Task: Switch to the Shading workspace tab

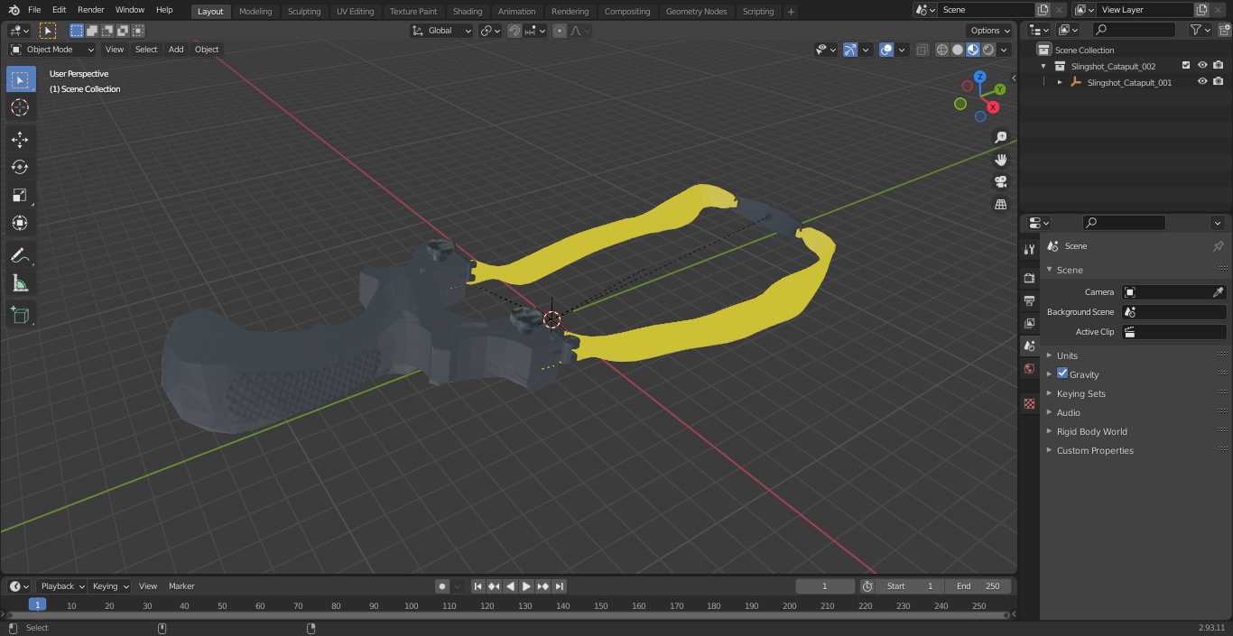Action: pyautogui.click(x=467, y=11)
